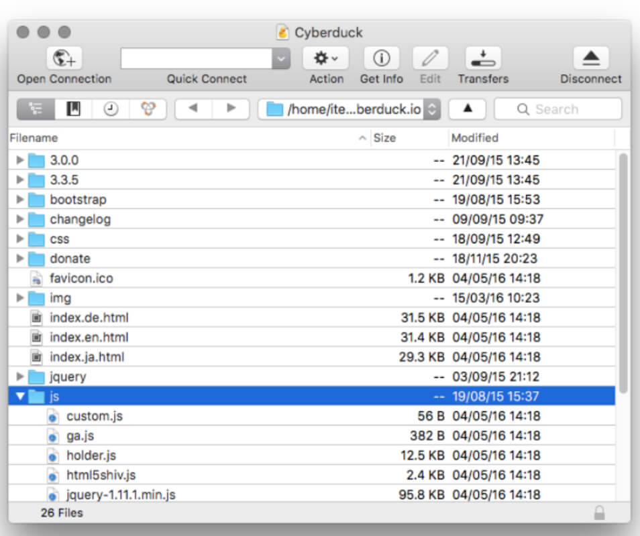
Task: Select the custom.js file icon
Action: (52, 416)
